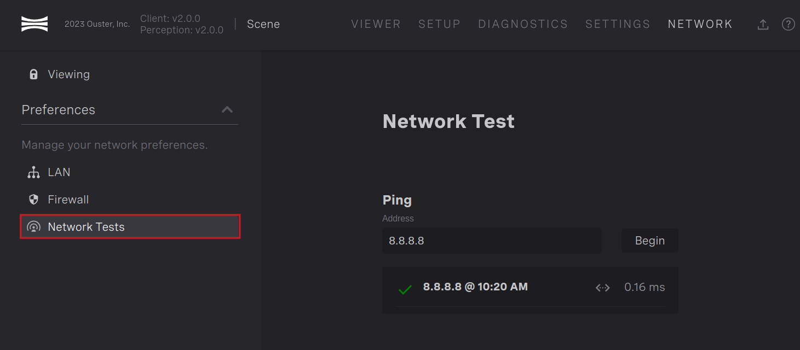Click the ping Address input field
This screenshot has height=350, width=800.
[492, 241]
